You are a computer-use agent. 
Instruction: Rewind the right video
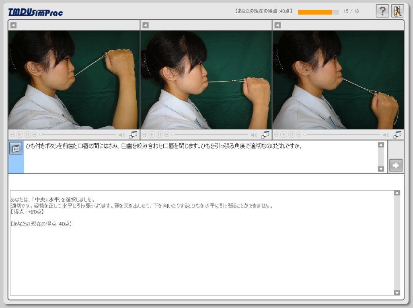pos(276,134)
